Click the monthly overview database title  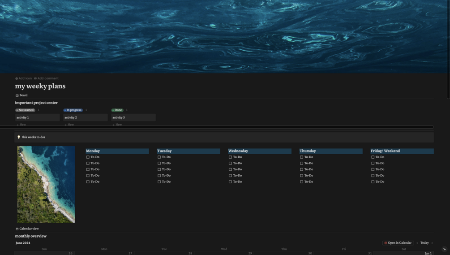(31, 236)
